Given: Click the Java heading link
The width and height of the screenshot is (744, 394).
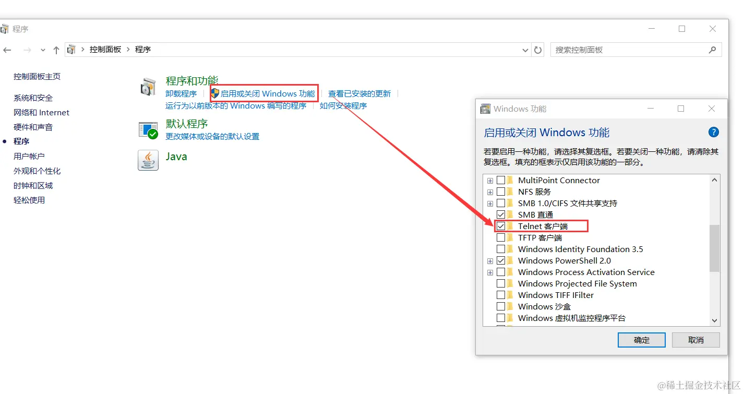Looking at the screenshot, I should [176, 157].
